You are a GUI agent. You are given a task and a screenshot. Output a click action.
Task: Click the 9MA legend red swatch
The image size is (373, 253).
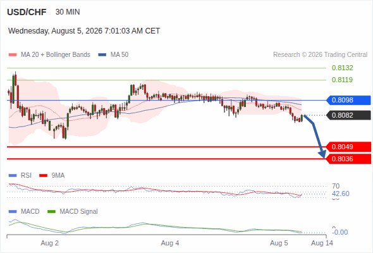pos(43,176)
